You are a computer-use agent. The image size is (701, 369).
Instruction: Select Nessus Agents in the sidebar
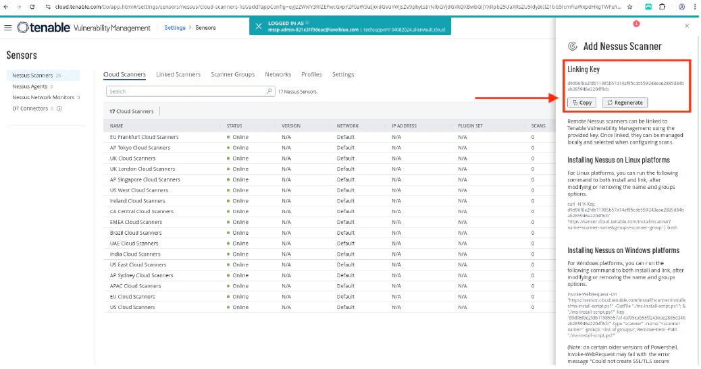30,86
